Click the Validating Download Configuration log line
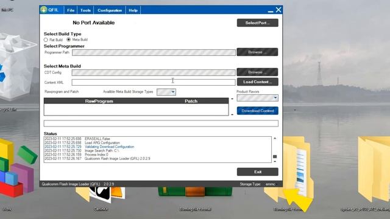390x219 pixels. (x=90, y=147)
